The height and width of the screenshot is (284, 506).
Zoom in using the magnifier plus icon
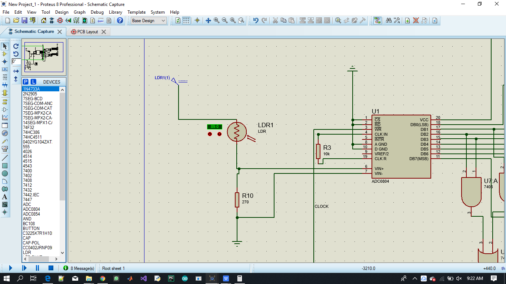[216, 20]
